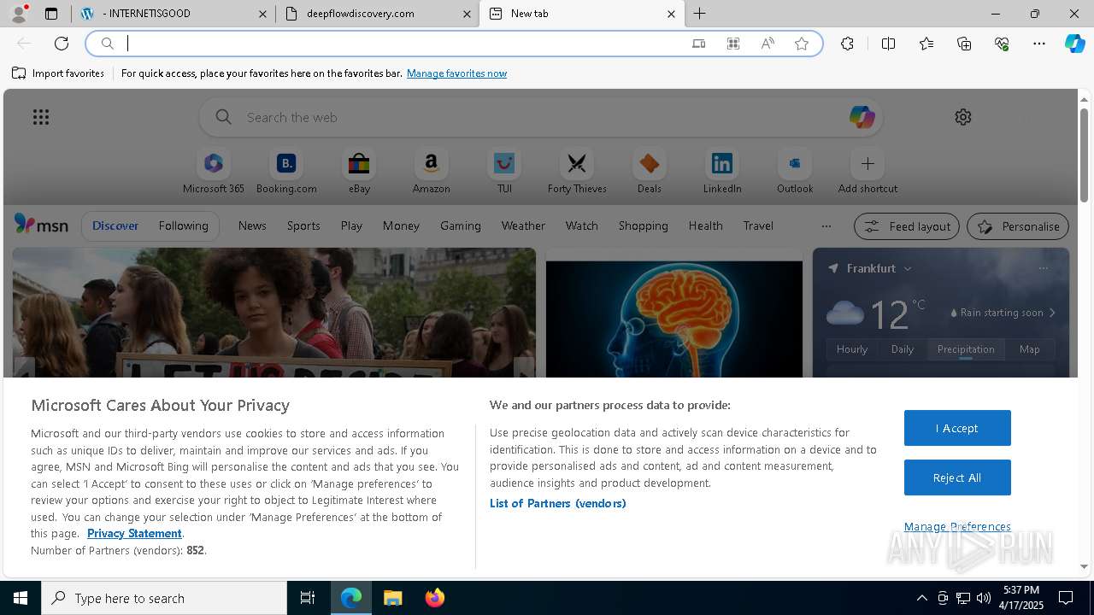This screenshot has width=1094, height=615.
Task: Open the Feed layout options
Action: pos(908,226)
